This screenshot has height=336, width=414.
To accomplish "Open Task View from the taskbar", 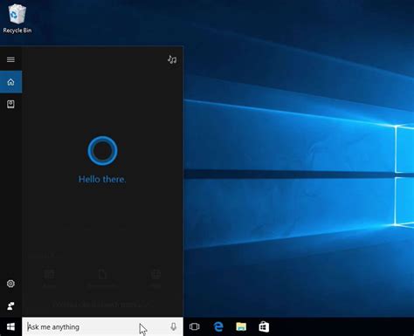I will click(x=195, y=326).
